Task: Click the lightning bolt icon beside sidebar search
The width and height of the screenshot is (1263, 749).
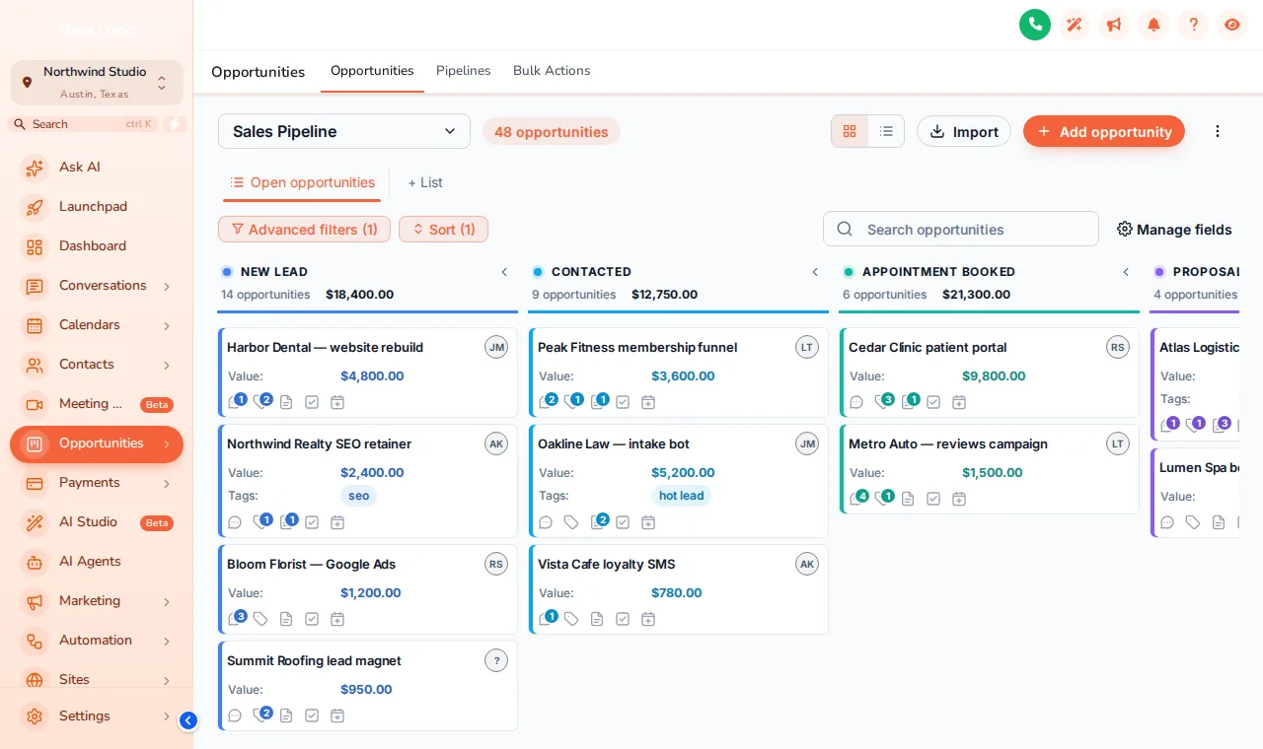Action: coord(175,124)
